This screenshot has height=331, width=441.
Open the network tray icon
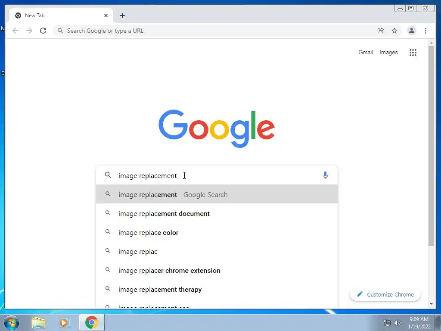[x=387, y=323]
